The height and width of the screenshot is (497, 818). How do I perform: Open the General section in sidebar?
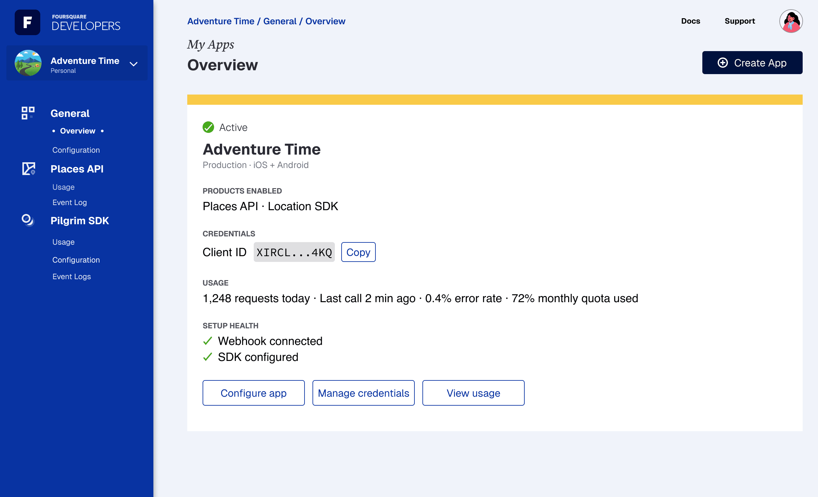pyautogui.click(x=70, y=113)
